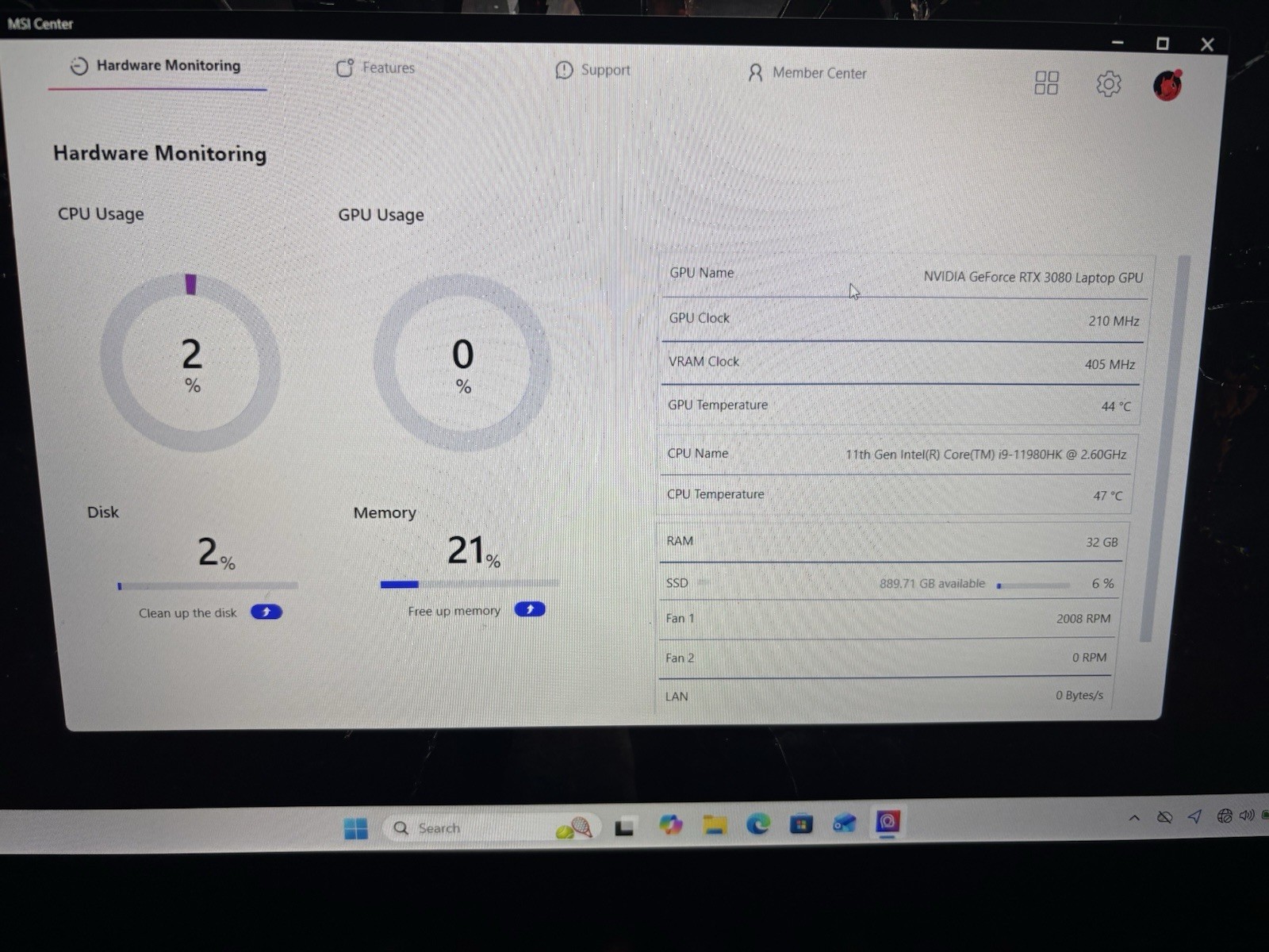Click the Hardware Monitoring page heading

[x=159, y=153]
